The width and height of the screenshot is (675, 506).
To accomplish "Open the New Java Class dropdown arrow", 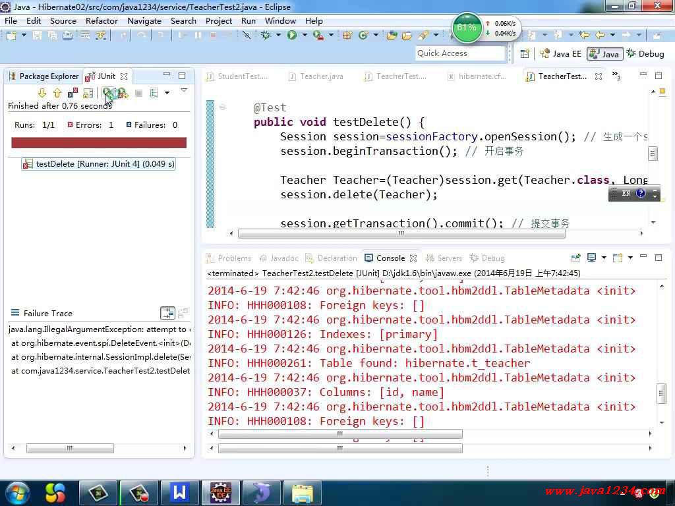I will click(x=376, y=35).
